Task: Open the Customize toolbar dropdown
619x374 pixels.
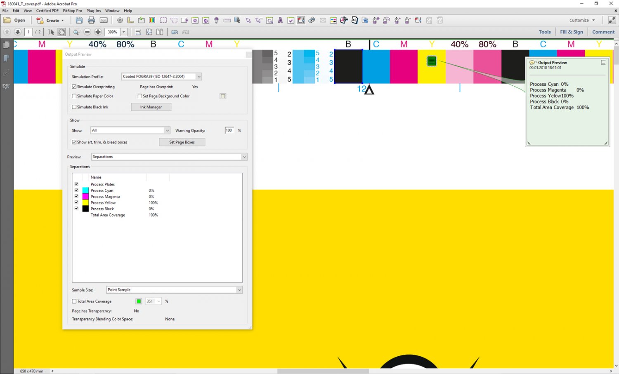Action: (582, 20)
